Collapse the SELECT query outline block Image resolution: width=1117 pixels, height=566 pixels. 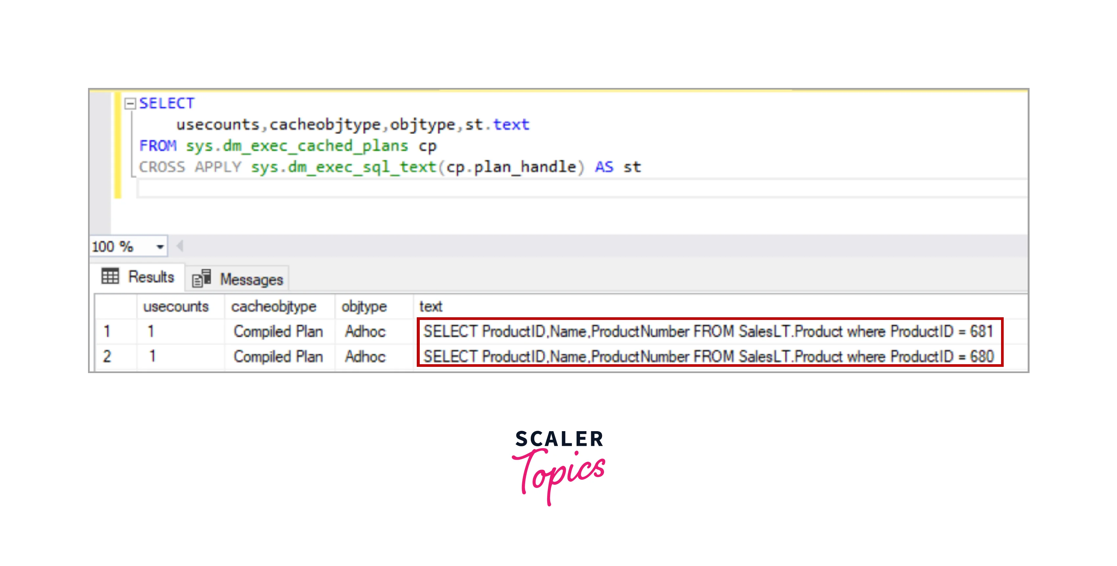point(130,103)
